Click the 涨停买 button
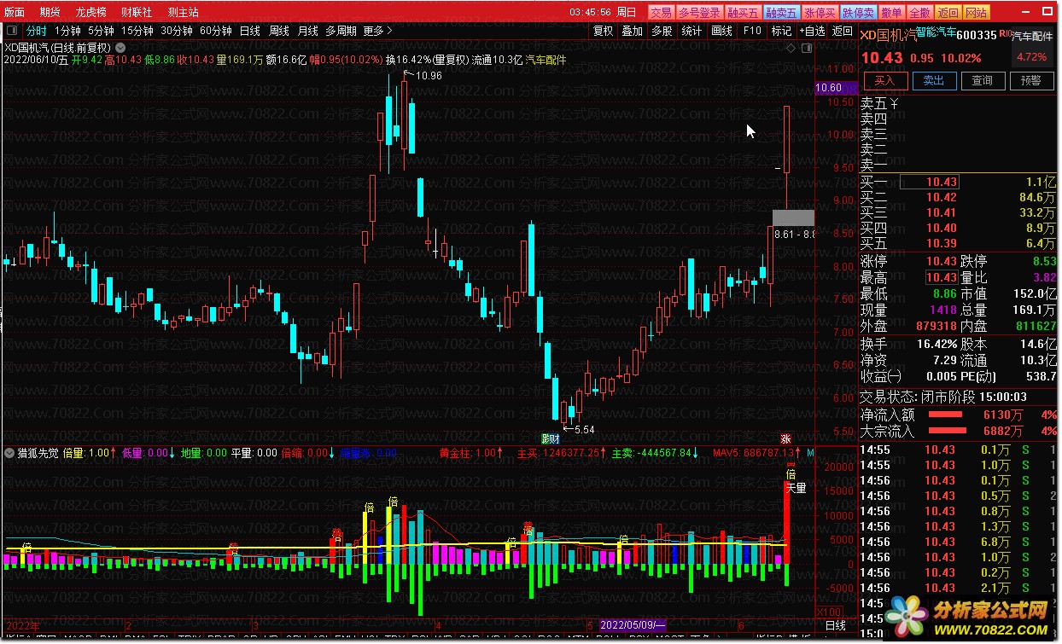1062x644 pixels. tap(820, 13)
